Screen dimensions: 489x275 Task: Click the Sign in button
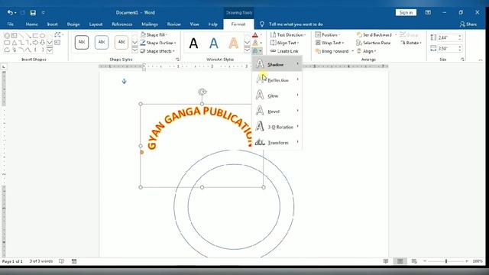pyautogui.click(x=406, y=12)
